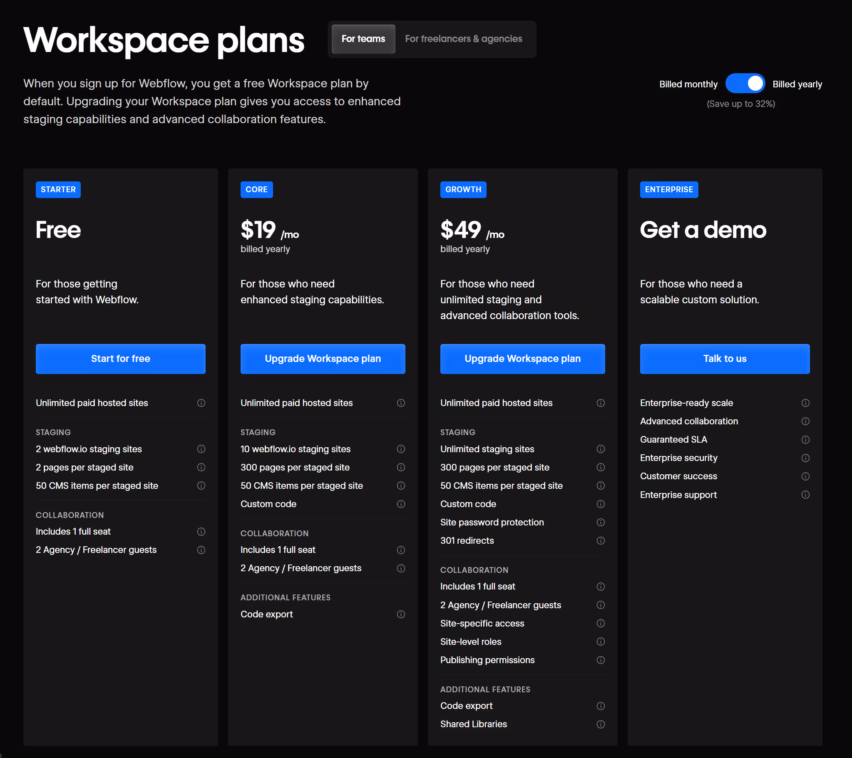Open info tooltip for Site password protection
This screenshot has width=852, height=758.
(x=600, y=522)
